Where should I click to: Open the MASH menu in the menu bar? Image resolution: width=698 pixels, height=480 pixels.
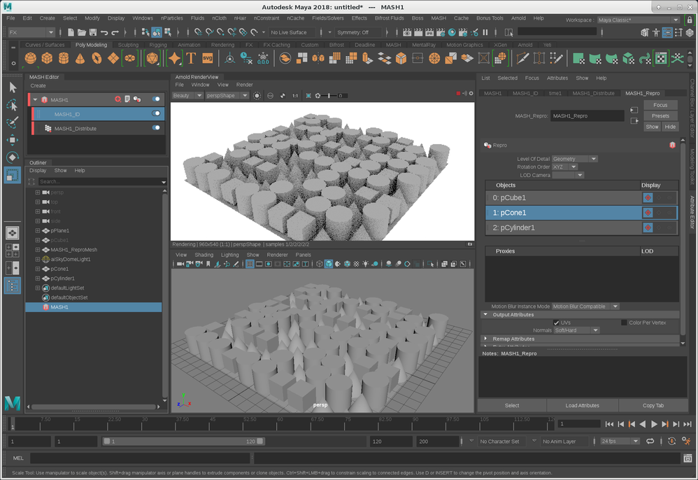(x=439, y=18)
